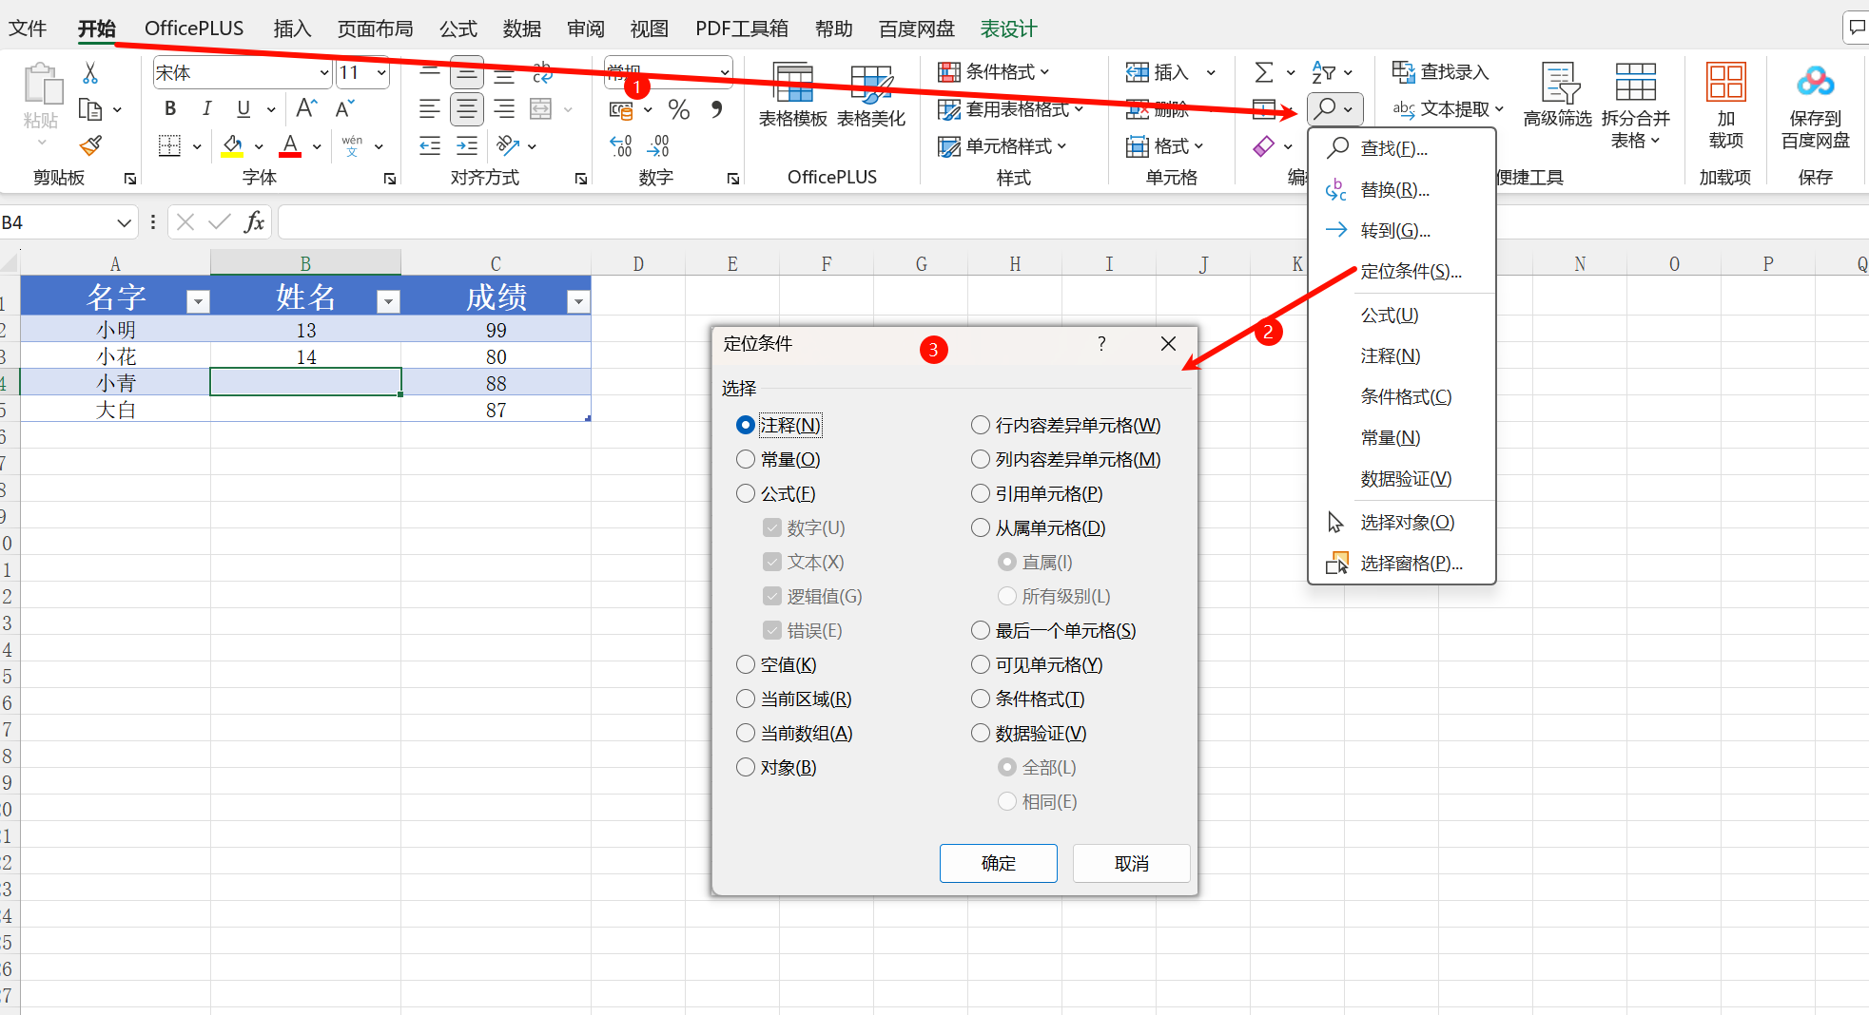Click the Format Painter brush icon
Screen dimensions: 1869x1015
click(90, 146)
